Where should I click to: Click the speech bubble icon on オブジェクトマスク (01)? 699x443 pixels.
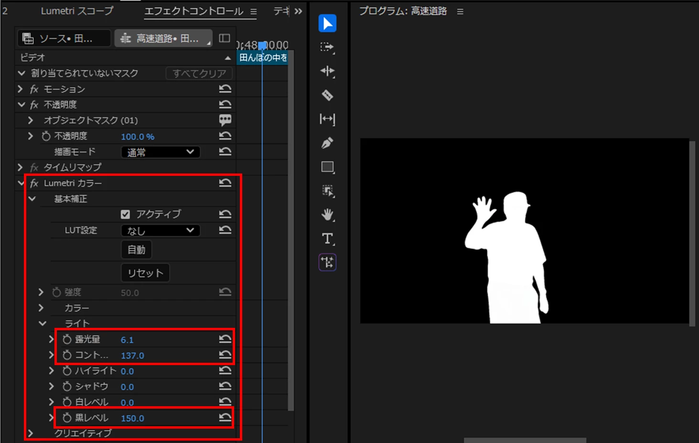coord(225,120)
